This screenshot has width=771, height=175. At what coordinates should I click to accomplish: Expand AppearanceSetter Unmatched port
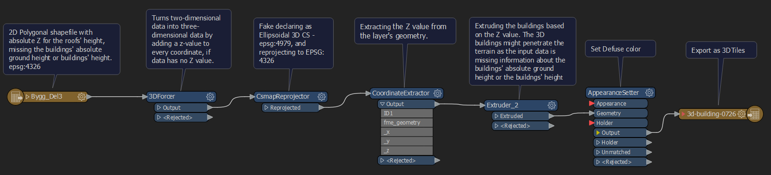598,152
